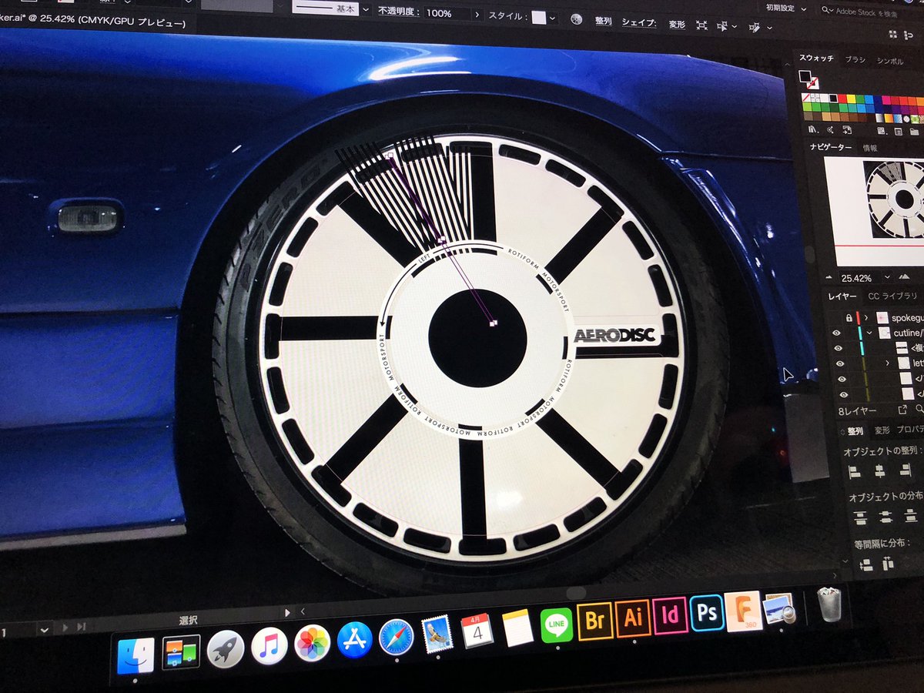Open Mission Control from the Dock

click(181, 652)
